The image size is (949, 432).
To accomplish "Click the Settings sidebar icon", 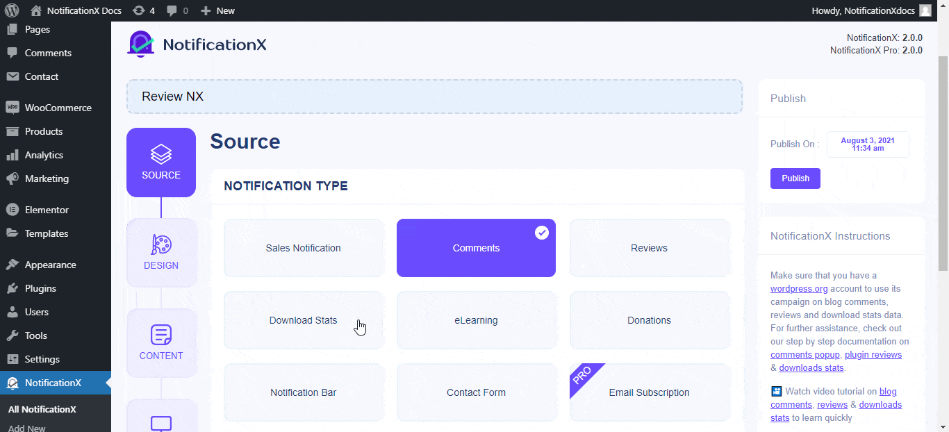I will coord(12,359).
